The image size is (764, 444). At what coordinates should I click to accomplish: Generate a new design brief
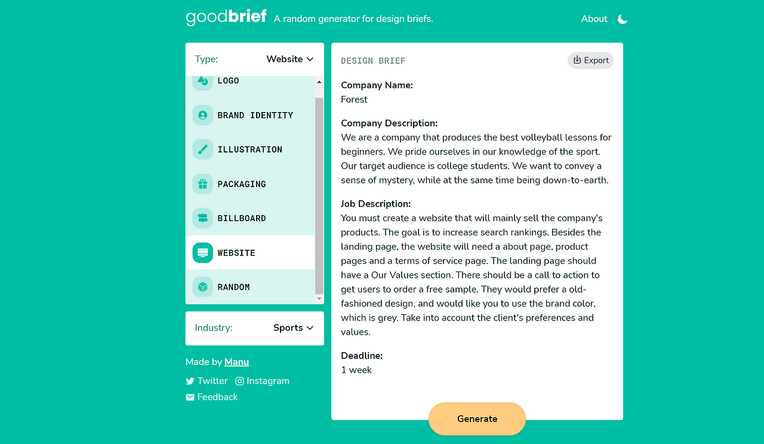(477, 419)
